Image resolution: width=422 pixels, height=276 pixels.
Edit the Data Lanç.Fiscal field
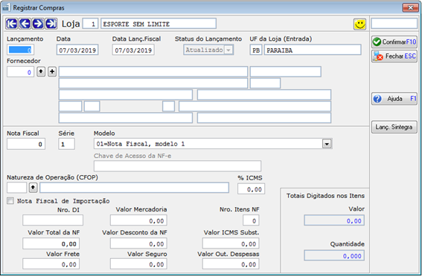tap(133, 50)
